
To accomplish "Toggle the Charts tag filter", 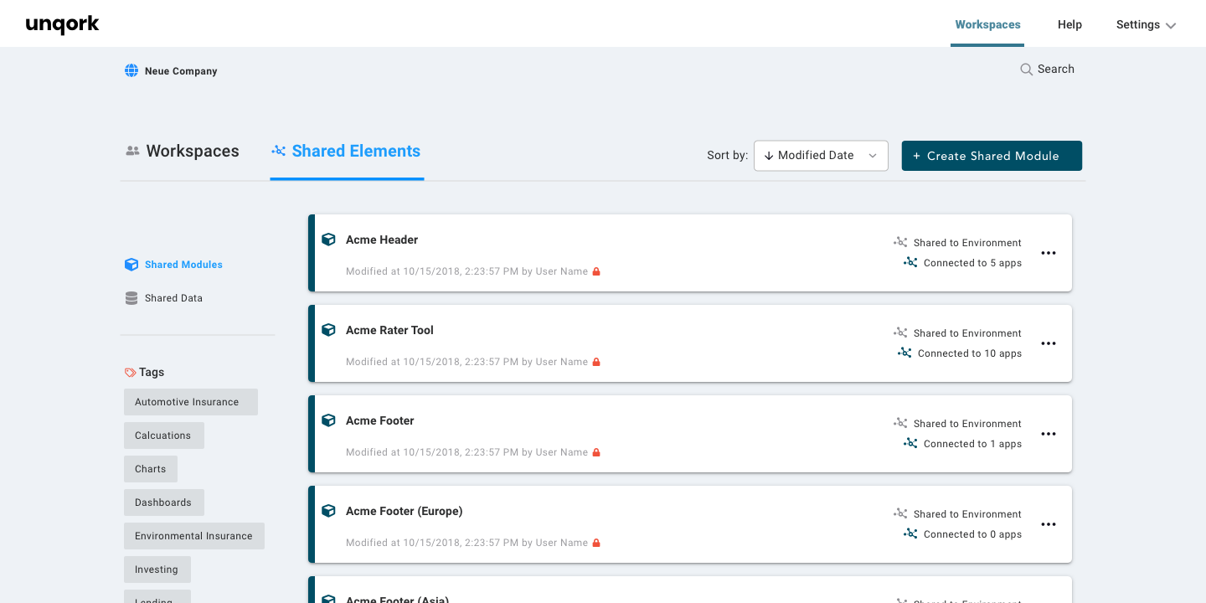I will coord(151,468).
